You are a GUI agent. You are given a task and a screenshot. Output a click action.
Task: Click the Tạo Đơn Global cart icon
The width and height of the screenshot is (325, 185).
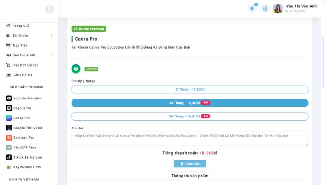[x=8, y=65]
